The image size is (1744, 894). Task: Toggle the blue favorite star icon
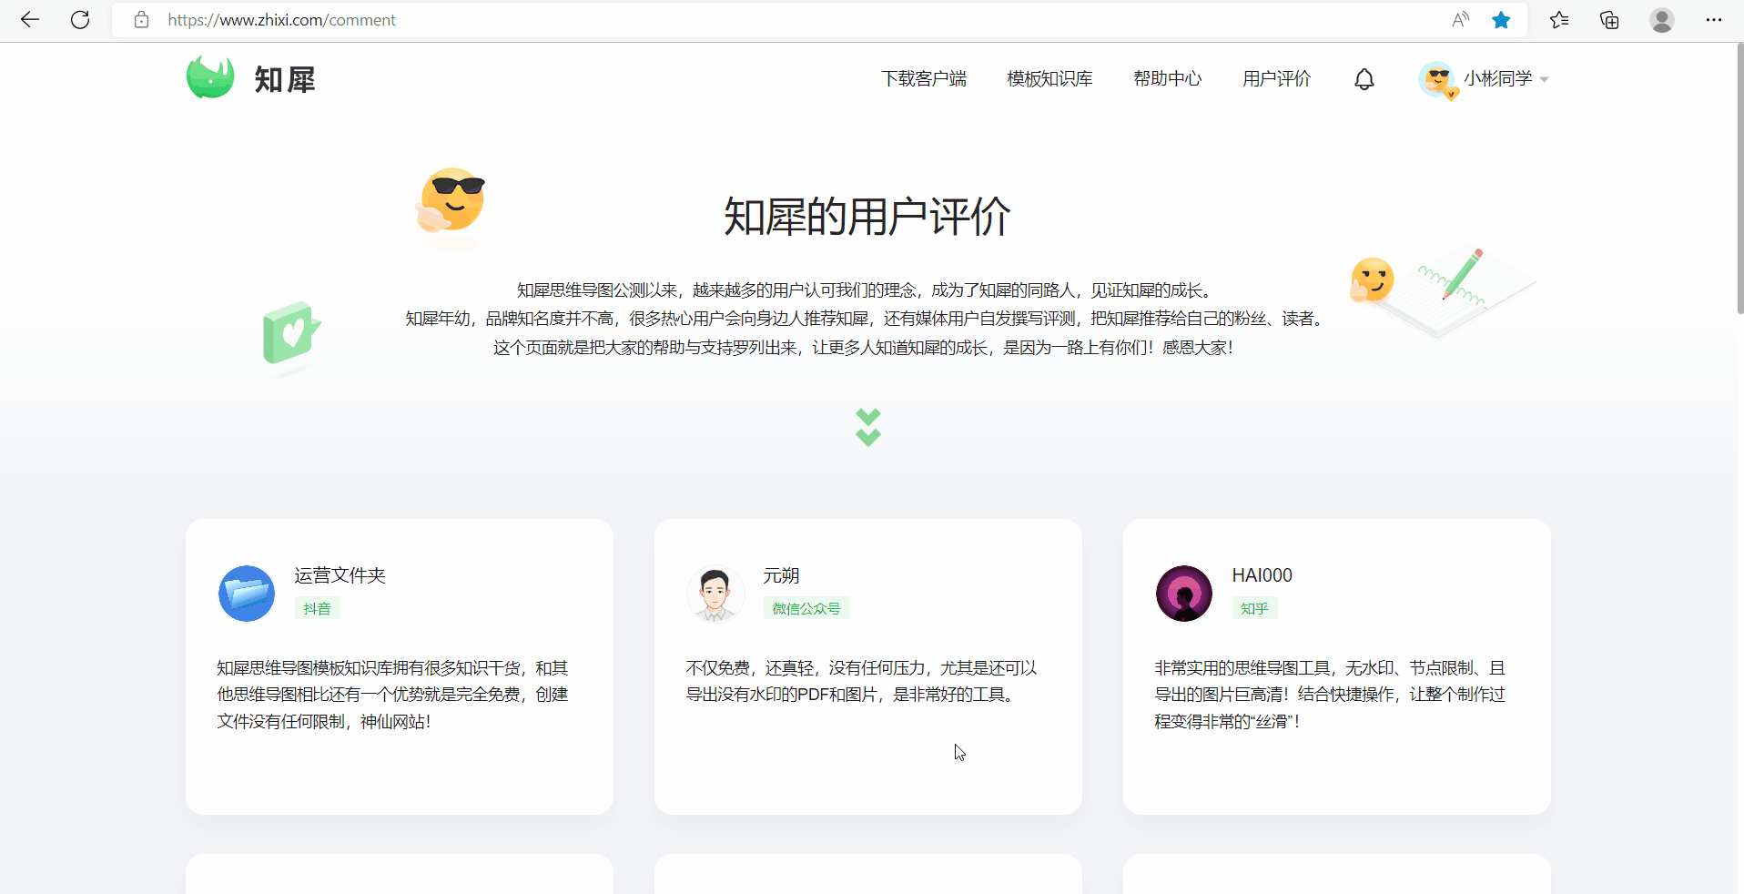coord(1502,20)
